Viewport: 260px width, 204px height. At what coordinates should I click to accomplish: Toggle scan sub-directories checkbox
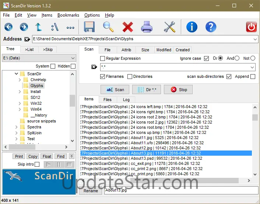(229, 77)
